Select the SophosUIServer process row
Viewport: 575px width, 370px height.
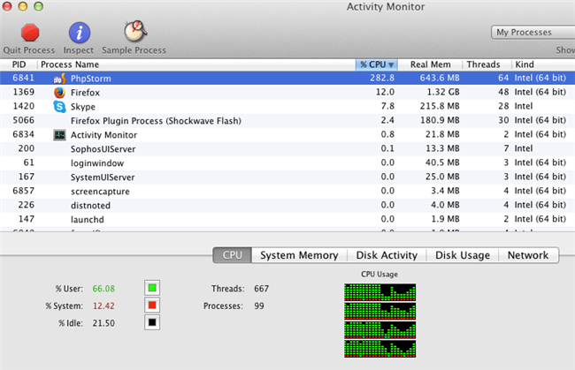[287, 148]
